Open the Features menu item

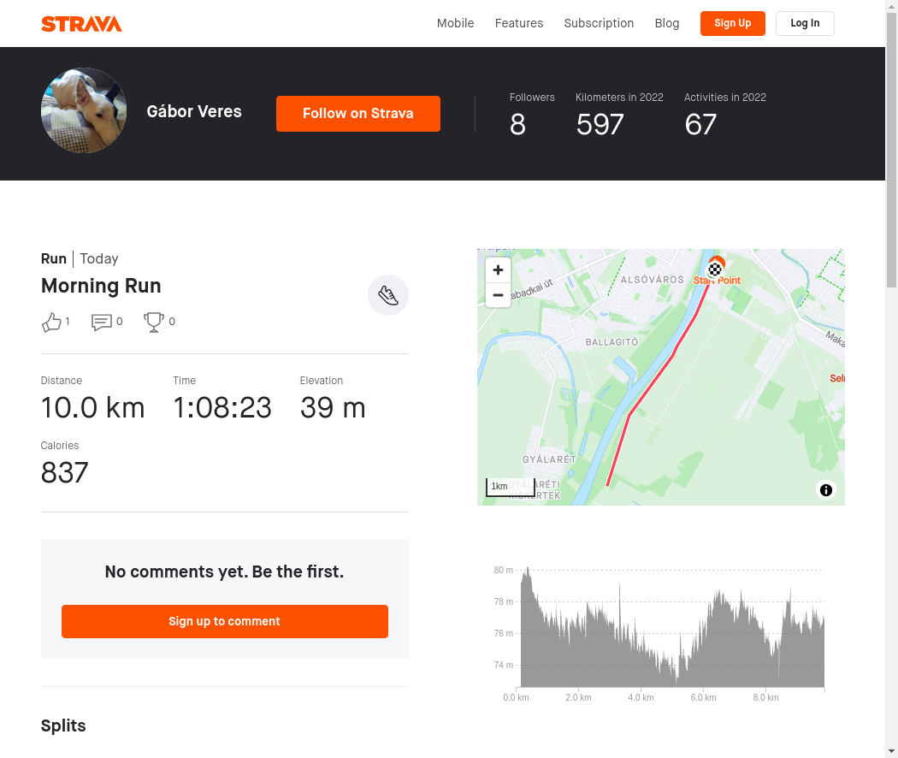tap(519, 23)
